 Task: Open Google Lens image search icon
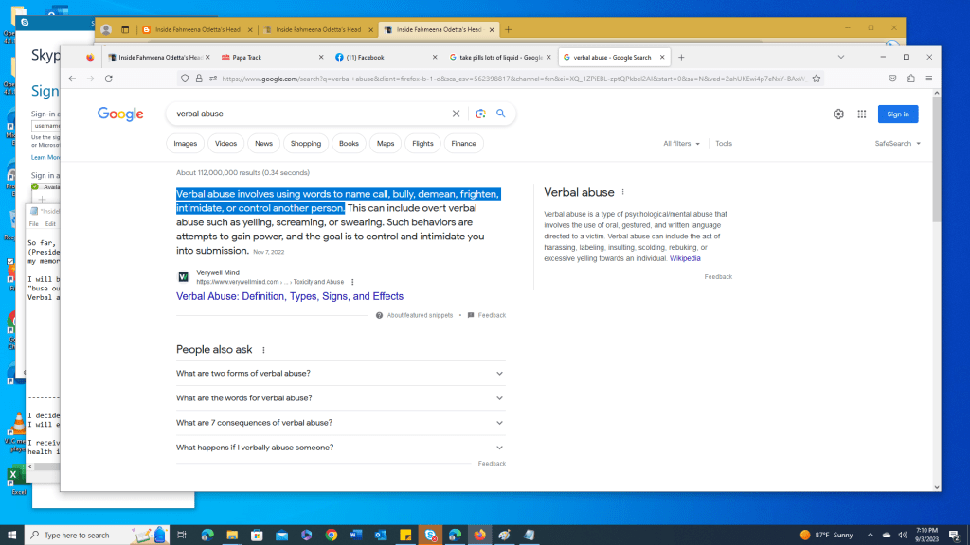[x=481, y=114]
